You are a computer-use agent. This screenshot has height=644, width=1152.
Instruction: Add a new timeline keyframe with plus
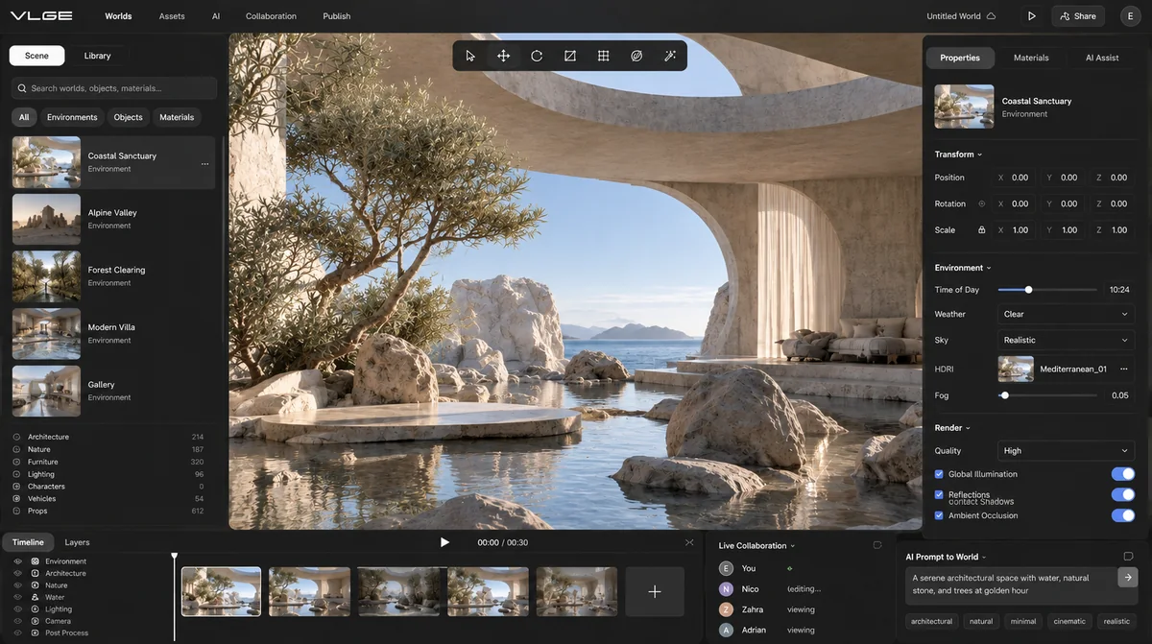[655, 591]
